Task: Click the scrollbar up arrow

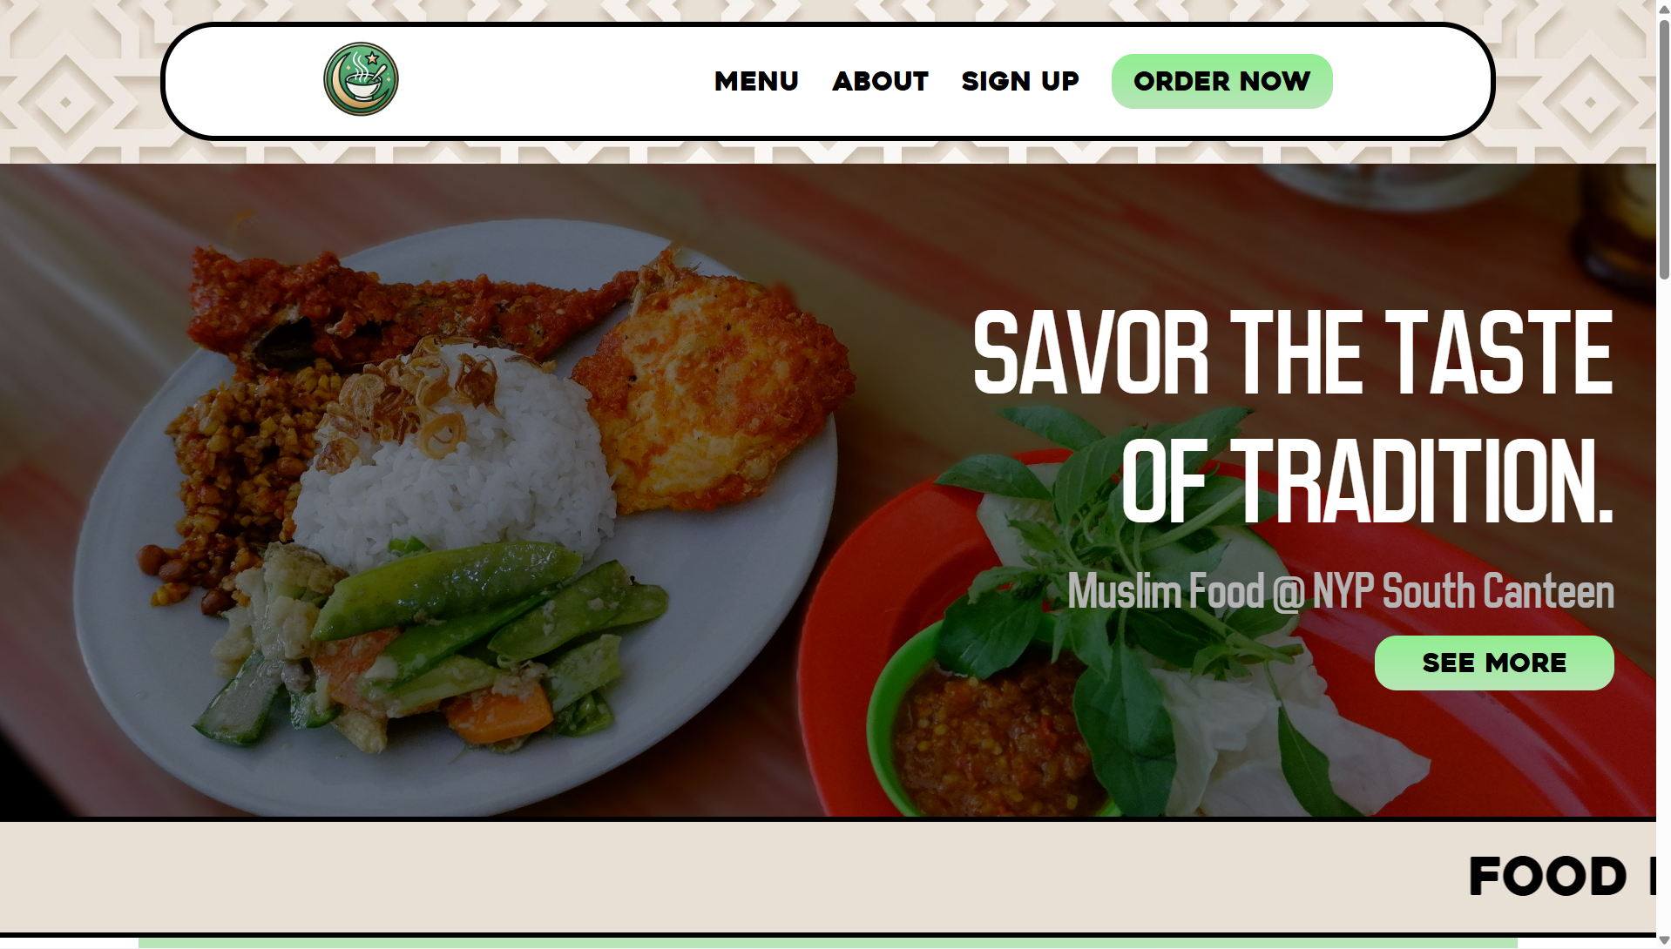Action: point(1663,7)
